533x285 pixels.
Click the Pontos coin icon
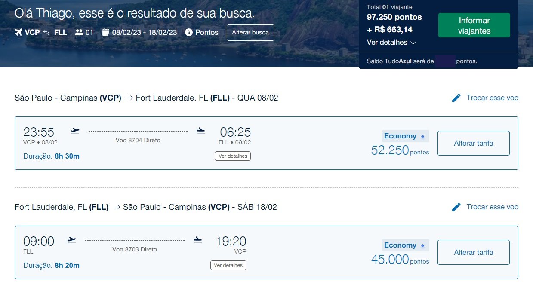coord(188,32)
